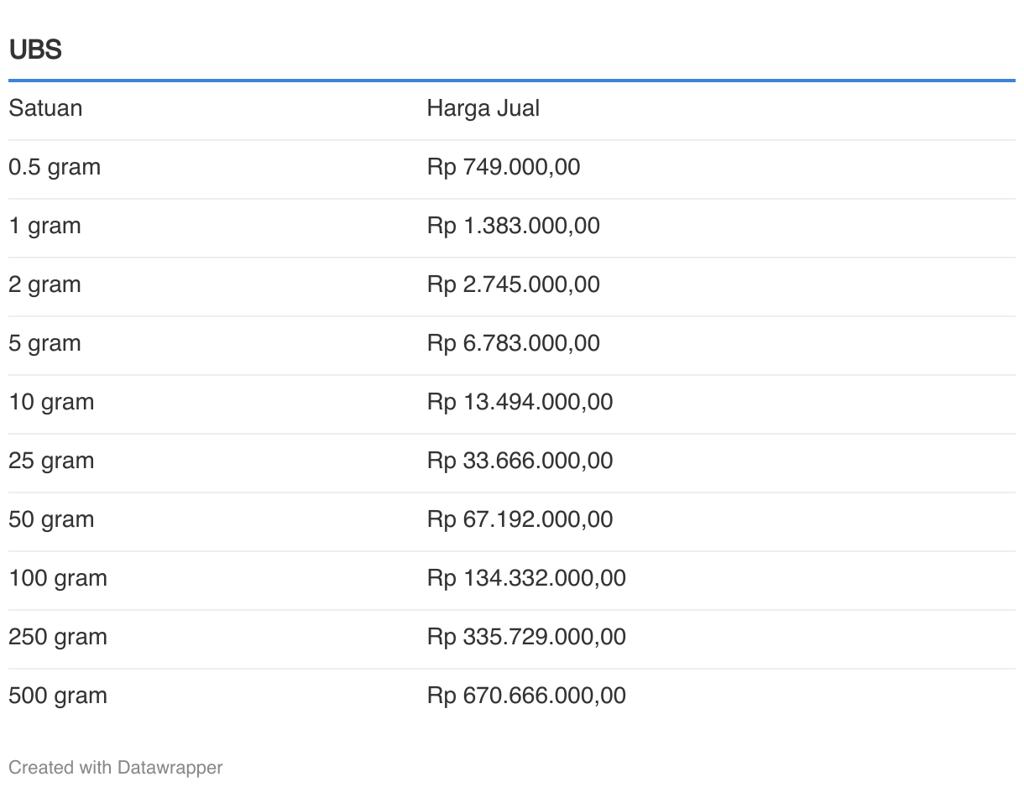Select the 5 gram unit cell
1024x787 pixels.
tap(44, 343)
